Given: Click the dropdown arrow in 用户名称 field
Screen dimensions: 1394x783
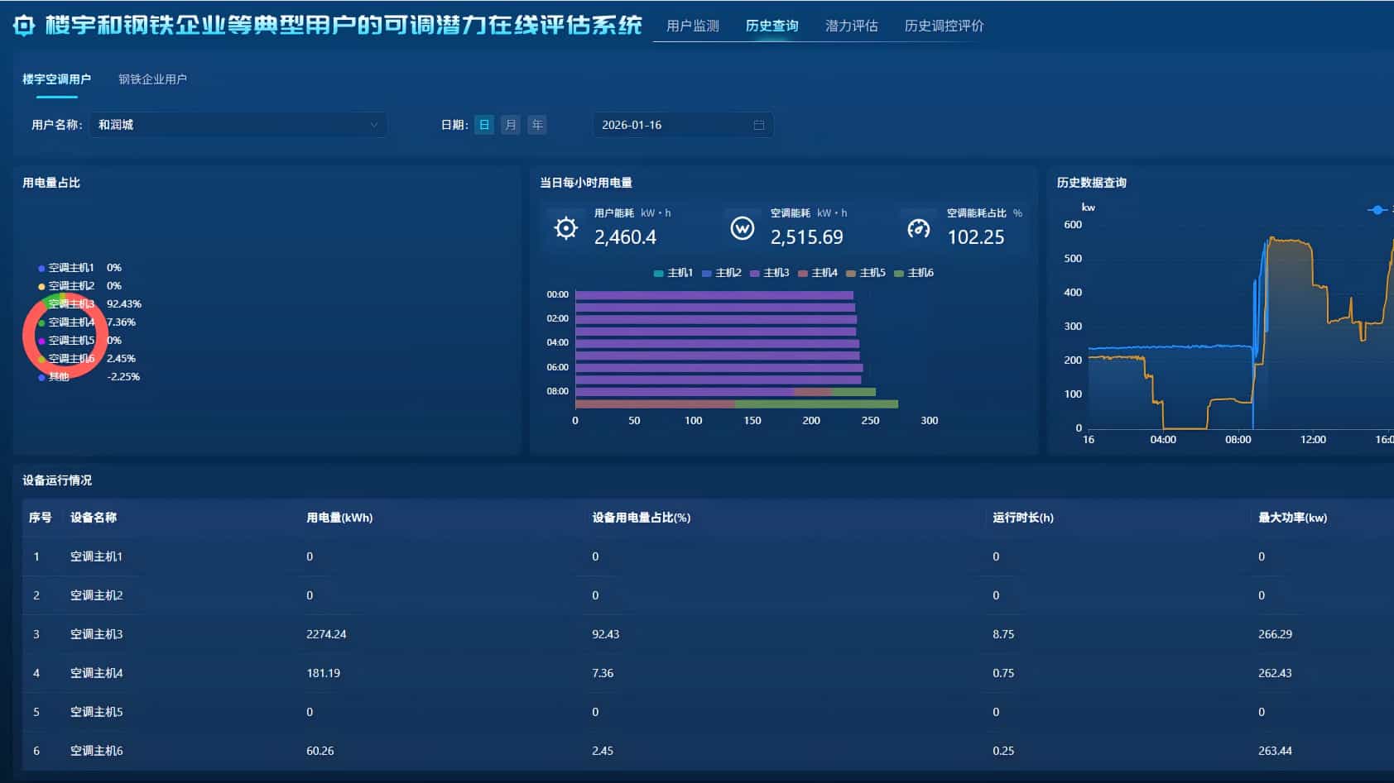Looking at the screenshot, I should pyautogui.click(x=374, y=124).
